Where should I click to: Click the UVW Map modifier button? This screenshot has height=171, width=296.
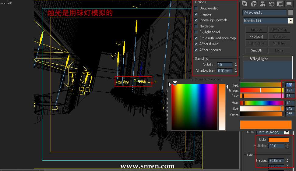pyautogui.click(x=279, y=30)
